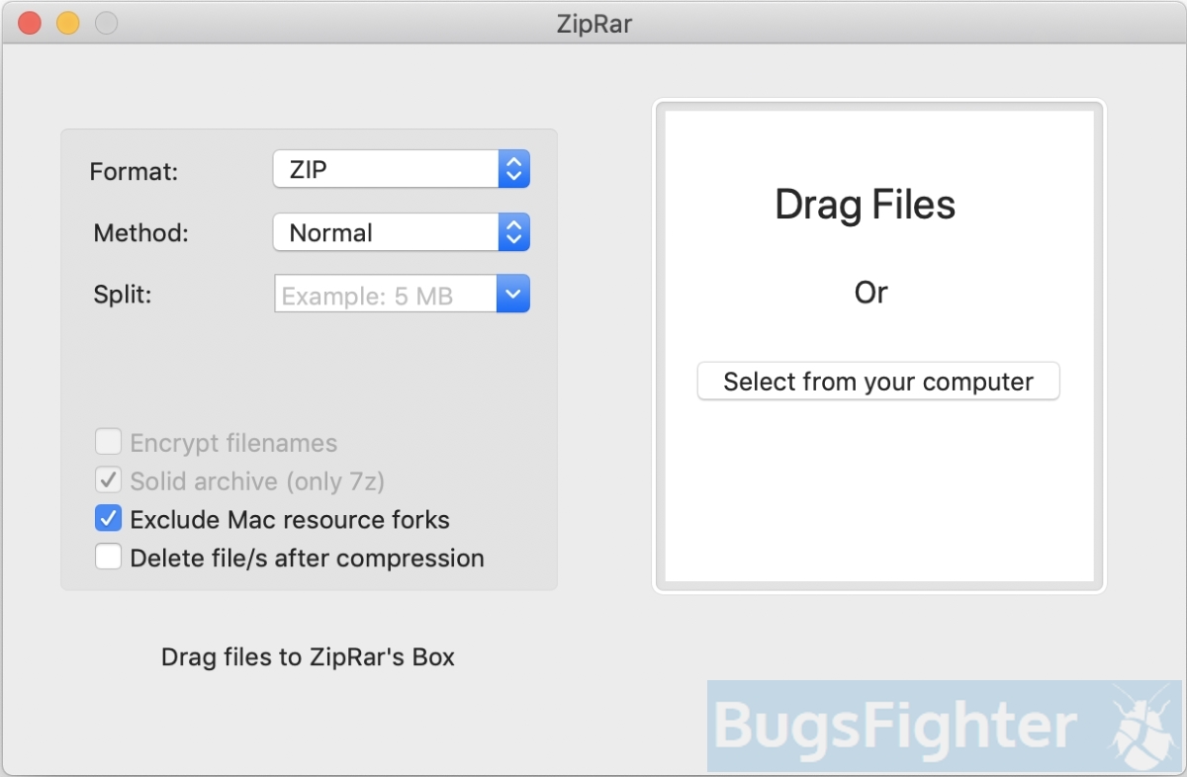The height and width of the screenshot is (777, 1187).
Task: Expand the Split size combo box arrow
Action: click(513, 294)
